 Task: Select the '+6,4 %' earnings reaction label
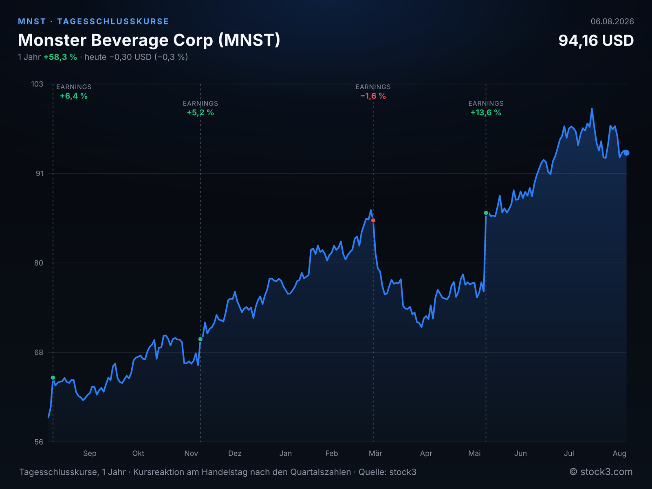click(74, 96)
